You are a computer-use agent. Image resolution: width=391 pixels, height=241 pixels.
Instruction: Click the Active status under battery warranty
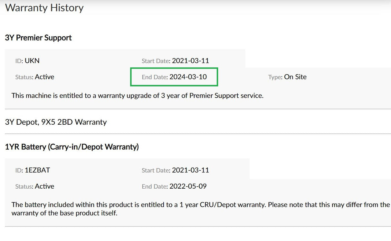44,186
